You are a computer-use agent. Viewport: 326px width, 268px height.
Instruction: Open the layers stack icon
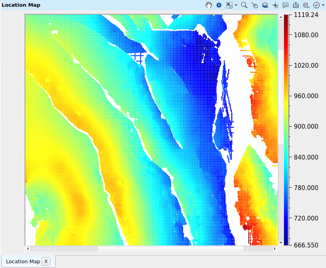[x=265, y=5]
